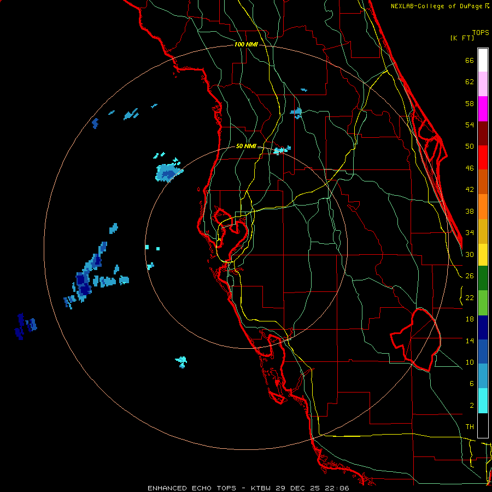Click the dark orange legend swatch
Image resolution: width=492 pixels, height=492 pixels.
click(x=483, y=182)
